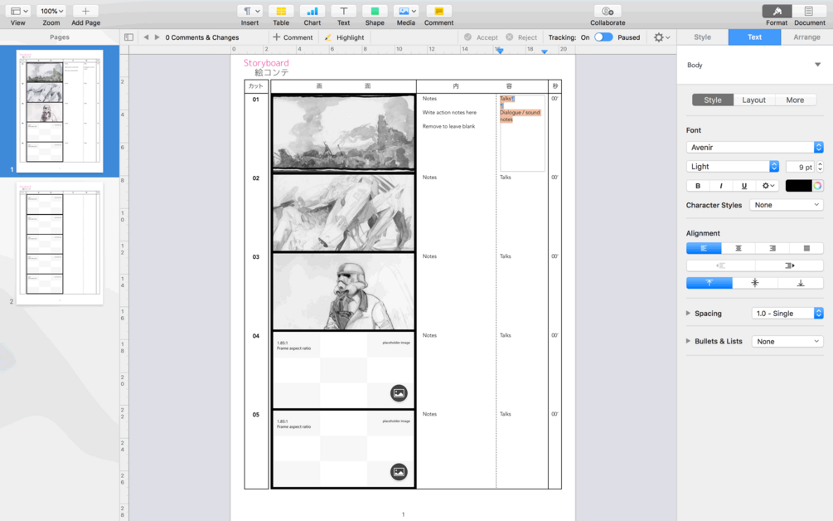Align text right
The height and width of the screenshot is (521, 833).
[772, 248]
